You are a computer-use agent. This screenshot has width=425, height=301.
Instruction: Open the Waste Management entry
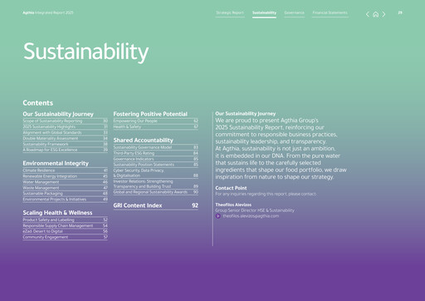click(x=66, y=188)
